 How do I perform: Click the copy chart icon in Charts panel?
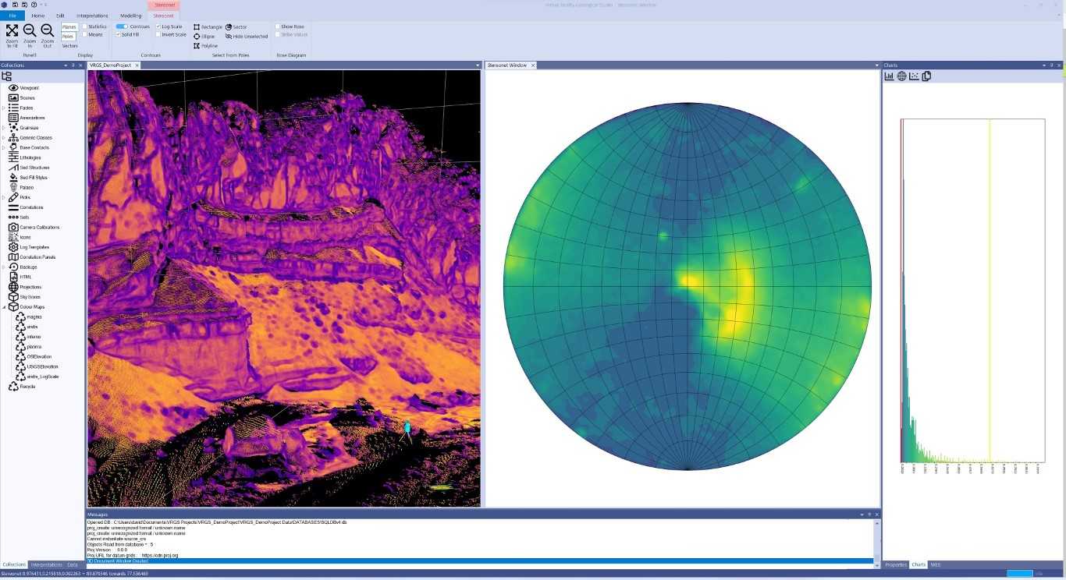(x=926, y=76)
